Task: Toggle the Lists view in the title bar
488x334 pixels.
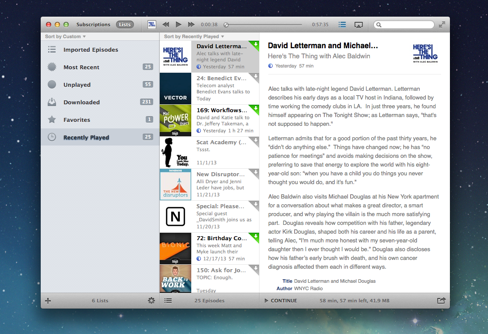Action: coord(125,25)
